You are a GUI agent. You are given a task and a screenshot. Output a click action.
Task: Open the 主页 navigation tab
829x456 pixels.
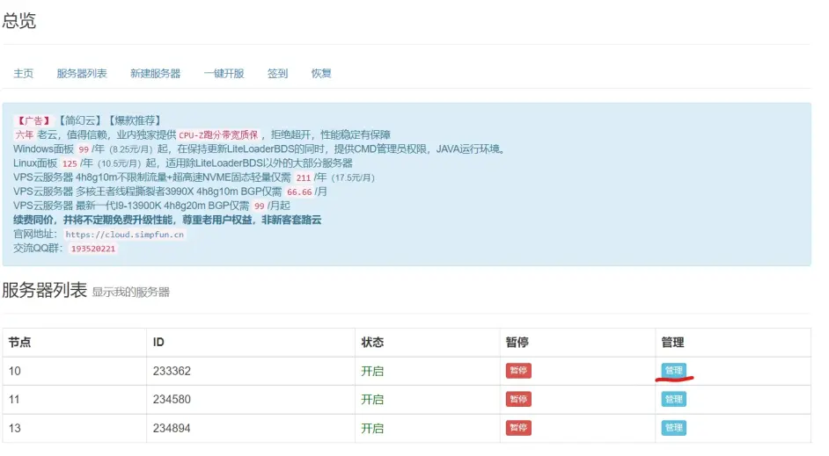[23, 74]
